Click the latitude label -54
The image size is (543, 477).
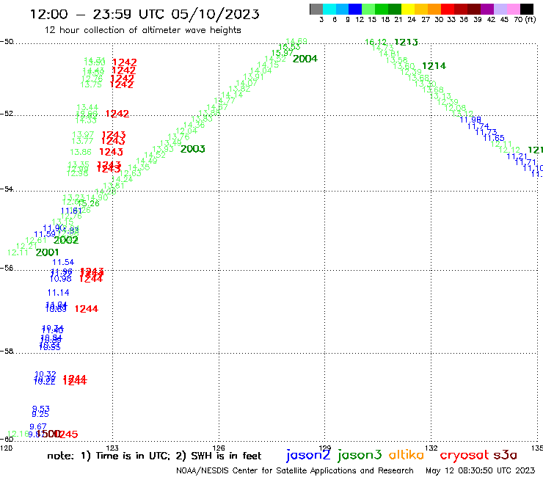(7, 189)
